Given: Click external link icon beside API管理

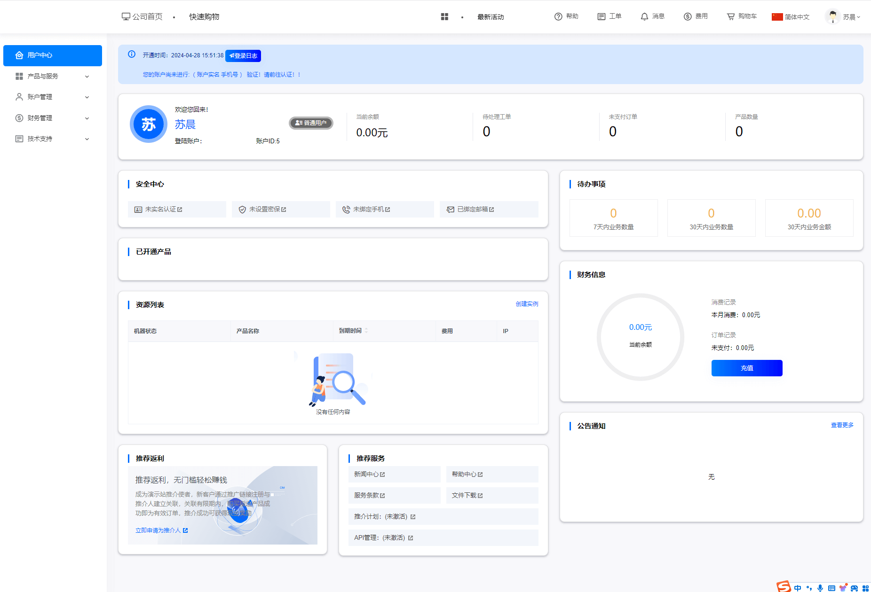Looking at the screenshot, I should [411, 538].
